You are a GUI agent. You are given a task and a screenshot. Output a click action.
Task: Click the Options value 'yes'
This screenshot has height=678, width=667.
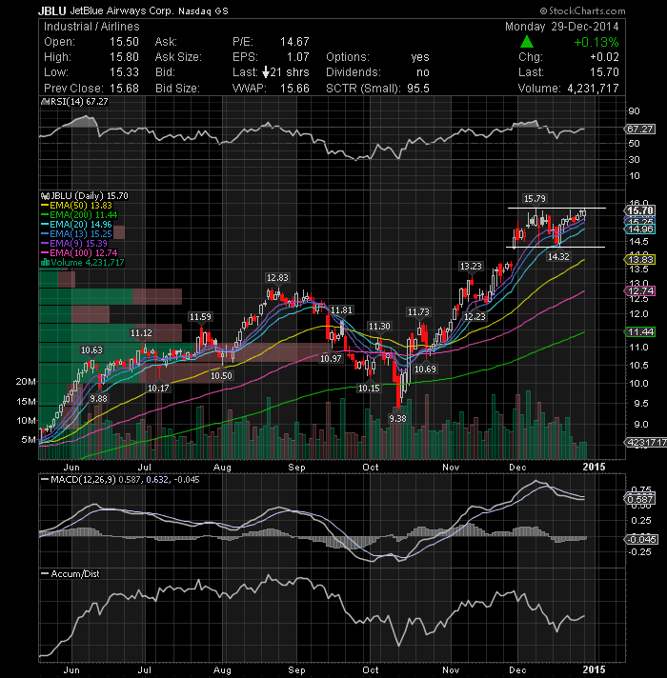coord(420,57)
